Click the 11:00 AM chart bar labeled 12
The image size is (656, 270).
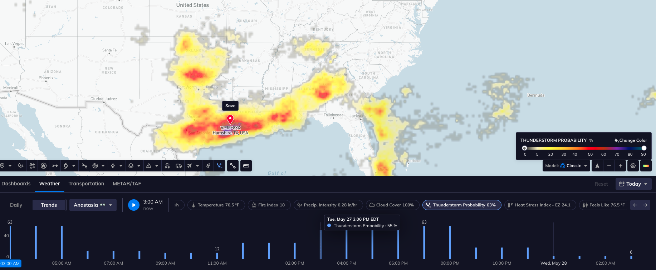coord(217,256)
